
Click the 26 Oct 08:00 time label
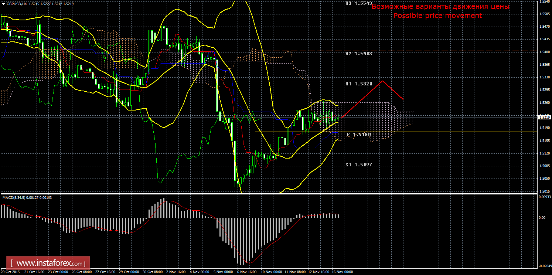point(82,272)
